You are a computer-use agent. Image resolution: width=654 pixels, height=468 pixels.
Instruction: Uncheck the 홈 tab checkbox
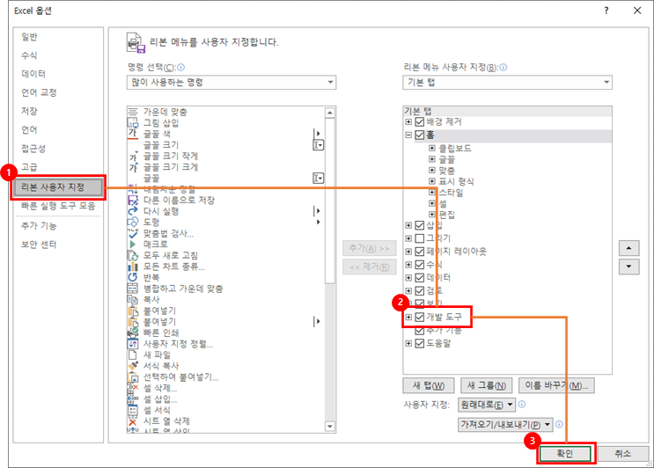coord(420,135)
